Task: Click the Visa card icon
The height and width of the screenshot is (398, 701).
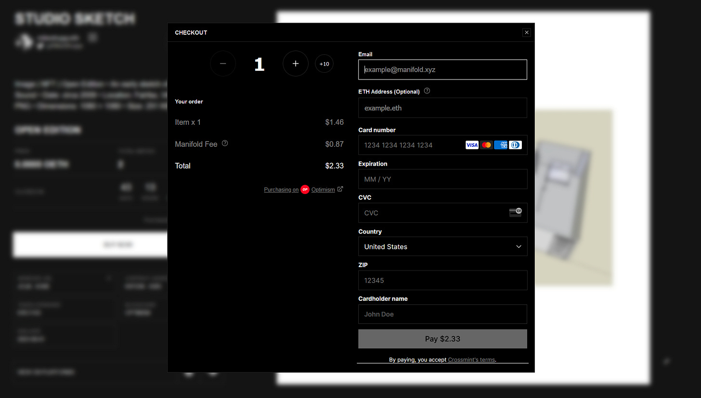Action: click(472, 145)
